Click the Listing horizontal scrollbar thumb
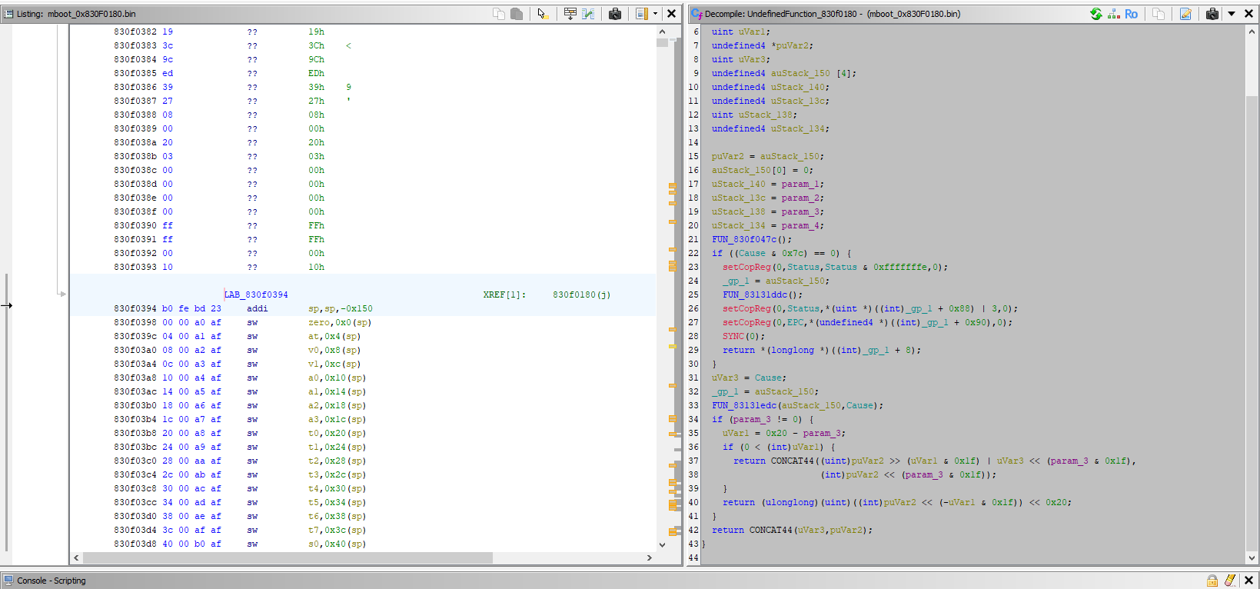Screen dimensions: 1260x589 (288, 557)
